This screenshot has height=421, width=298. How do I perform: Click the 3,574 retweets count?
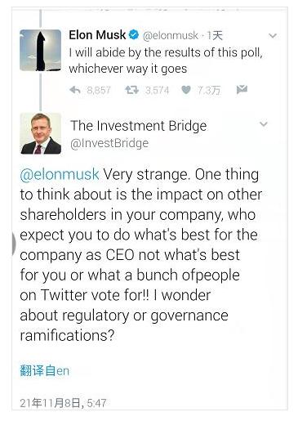pos(157,90)
